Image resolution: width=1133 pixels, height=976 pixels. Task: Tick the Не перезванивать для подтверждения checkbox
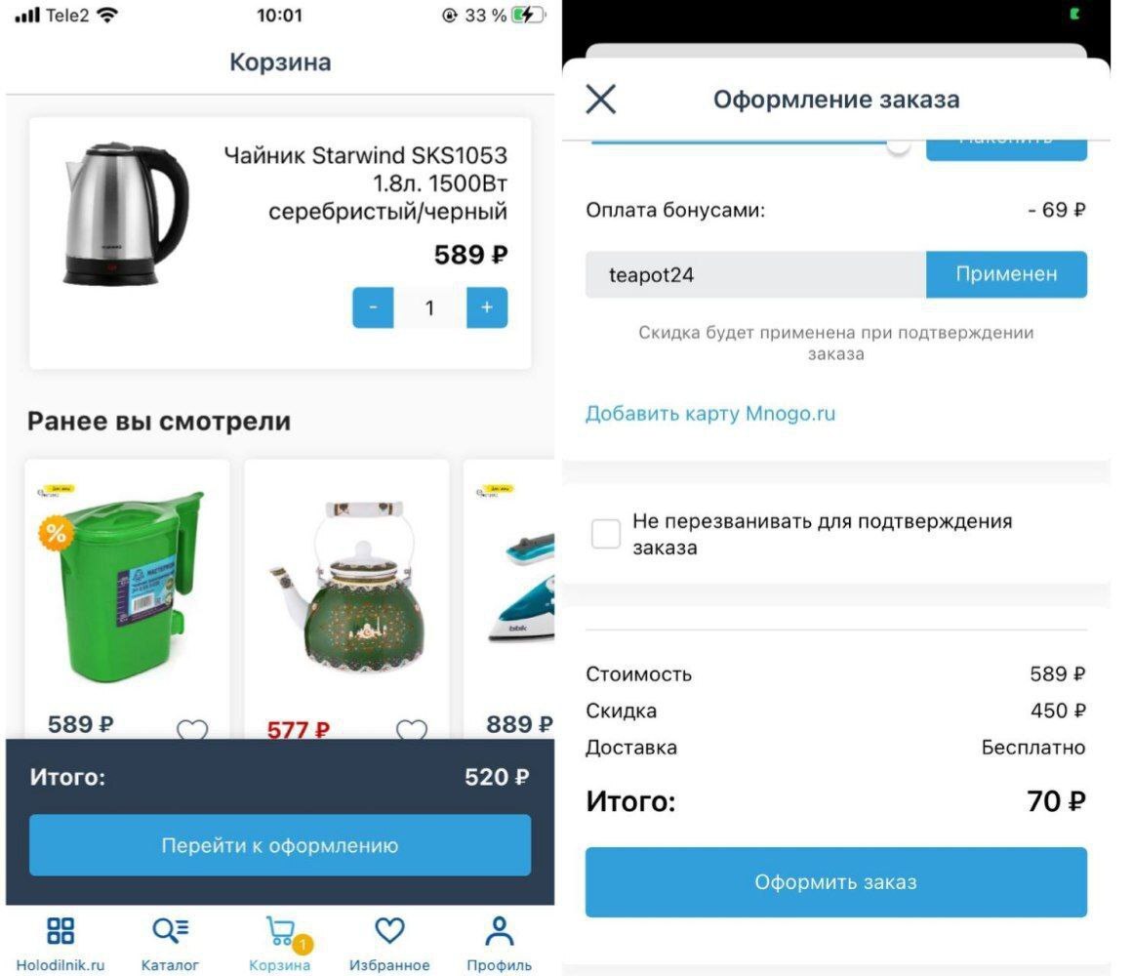(x=605, y=534)
